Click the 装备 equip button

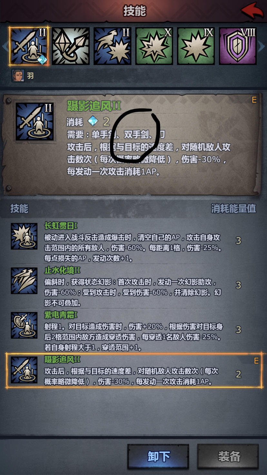pyautogui.click(x=229, y=457)
